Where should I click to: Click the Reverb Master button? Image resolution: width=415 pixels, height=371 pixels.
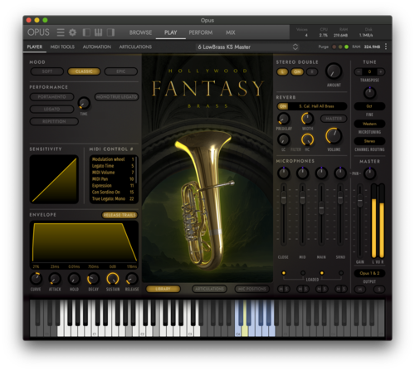[x=334, y=119]
